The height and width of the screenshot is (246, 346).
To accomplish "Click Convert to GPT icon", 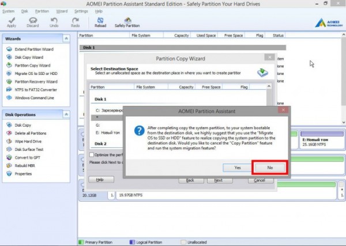I will (x=9, y=157).
